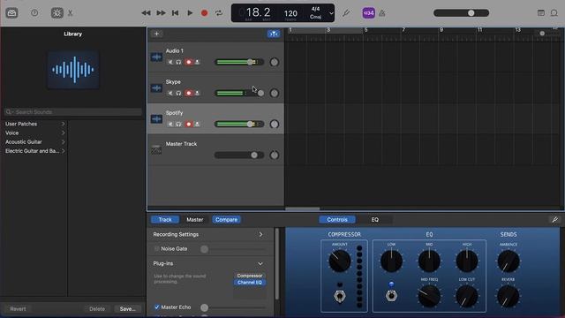This screenshot has width=565, height=318.
Task: Uncheck the Master Echo checkbox
Action: click(157, 307)
